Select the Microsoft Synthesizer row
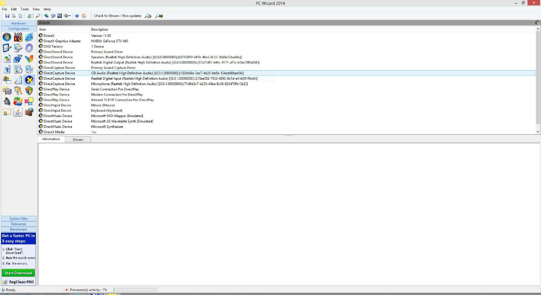The height and width of the screenshot is (295, 541). tap(287, 127)
